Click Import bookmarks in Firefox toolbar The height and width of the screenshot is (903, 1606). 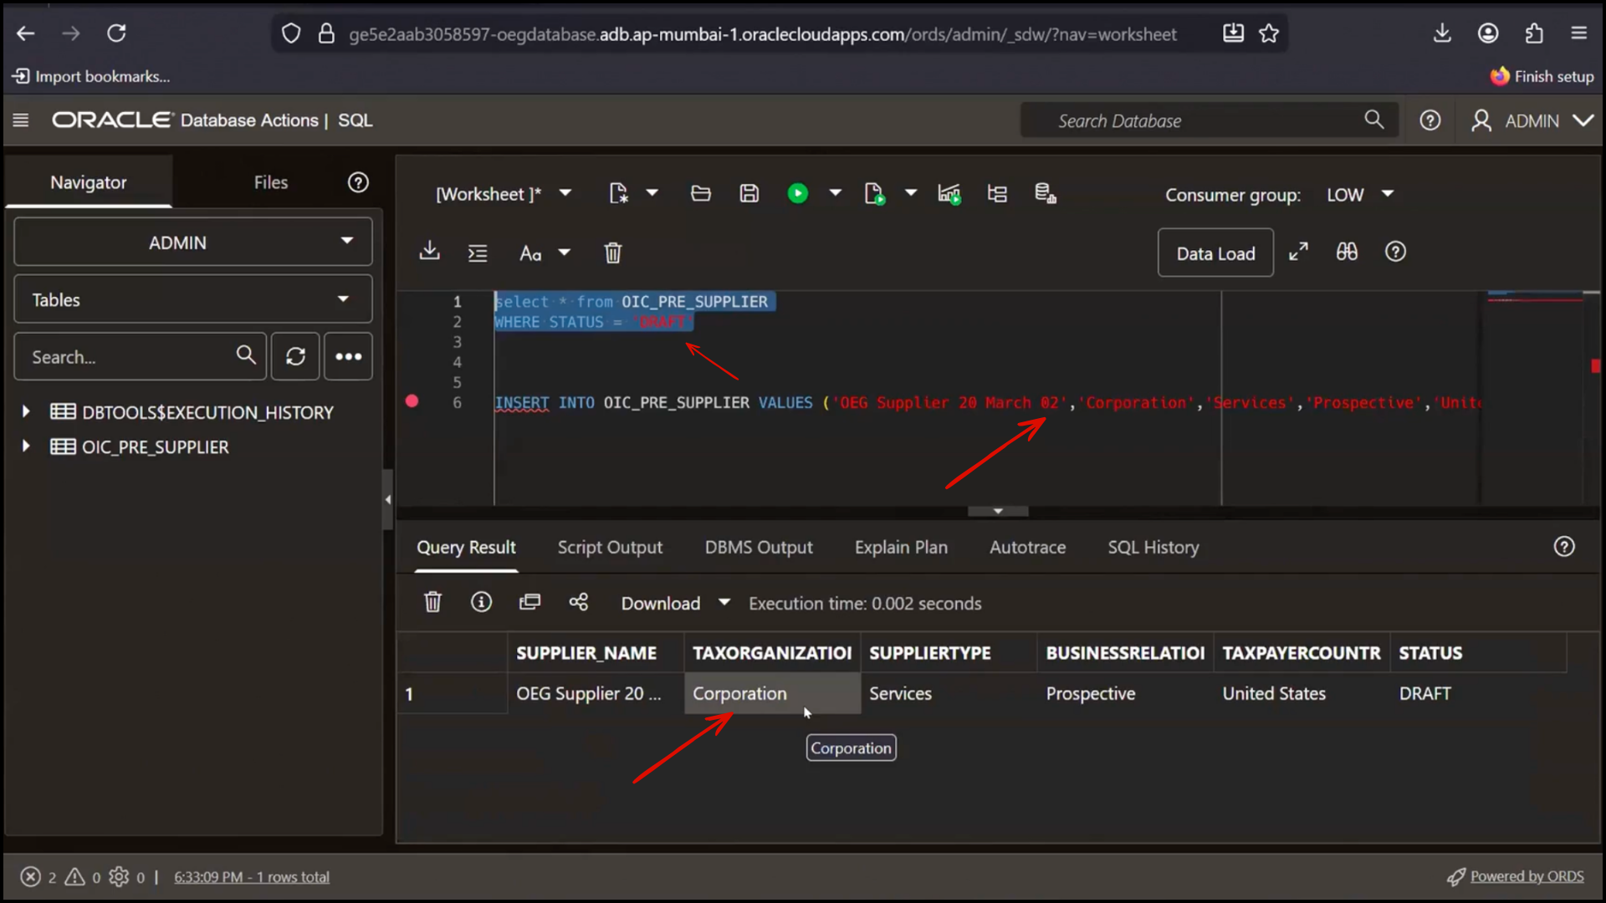click(91, 76)
